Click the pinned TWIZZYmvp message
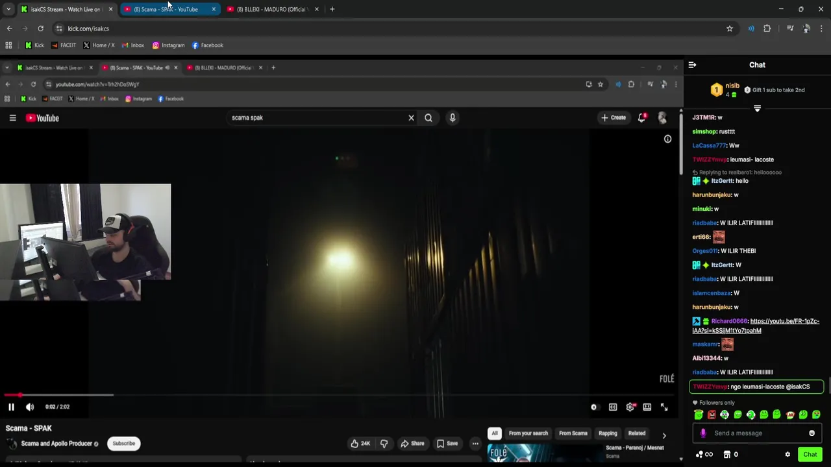Image resolution: width=831 pixels, height=467 pixels. click(x=756, y=387)
